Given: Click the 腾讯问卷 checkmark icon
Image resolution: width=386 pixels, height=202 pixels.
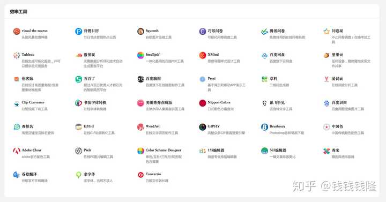Looking at the screenshot, I should click(264, 31).
